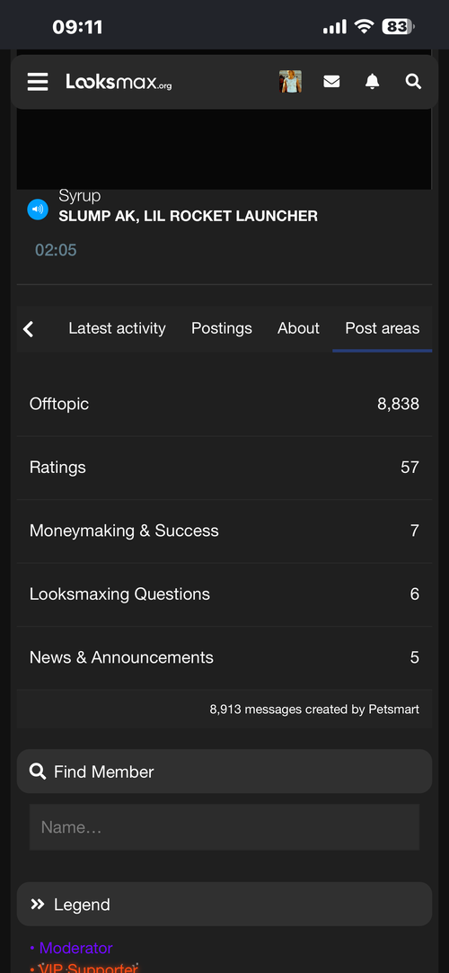The height and width of the screenshot is (973, 449).
Task: Tap the Looksmax.org logo
Action: [x=119, y=81]
